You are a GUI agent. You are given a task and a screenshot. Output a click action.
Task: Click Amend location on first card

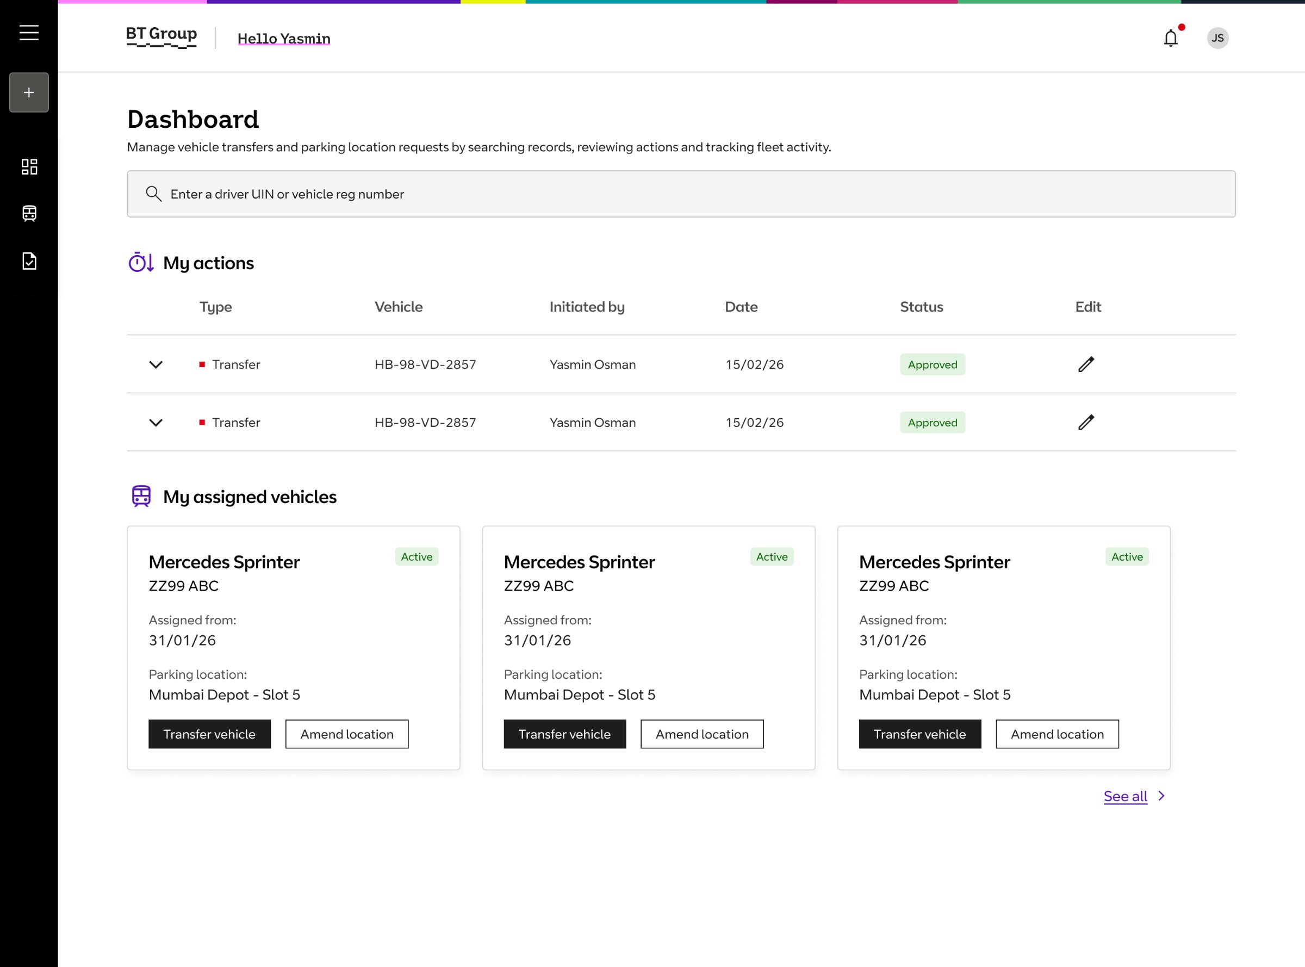[x=347, y=734]
